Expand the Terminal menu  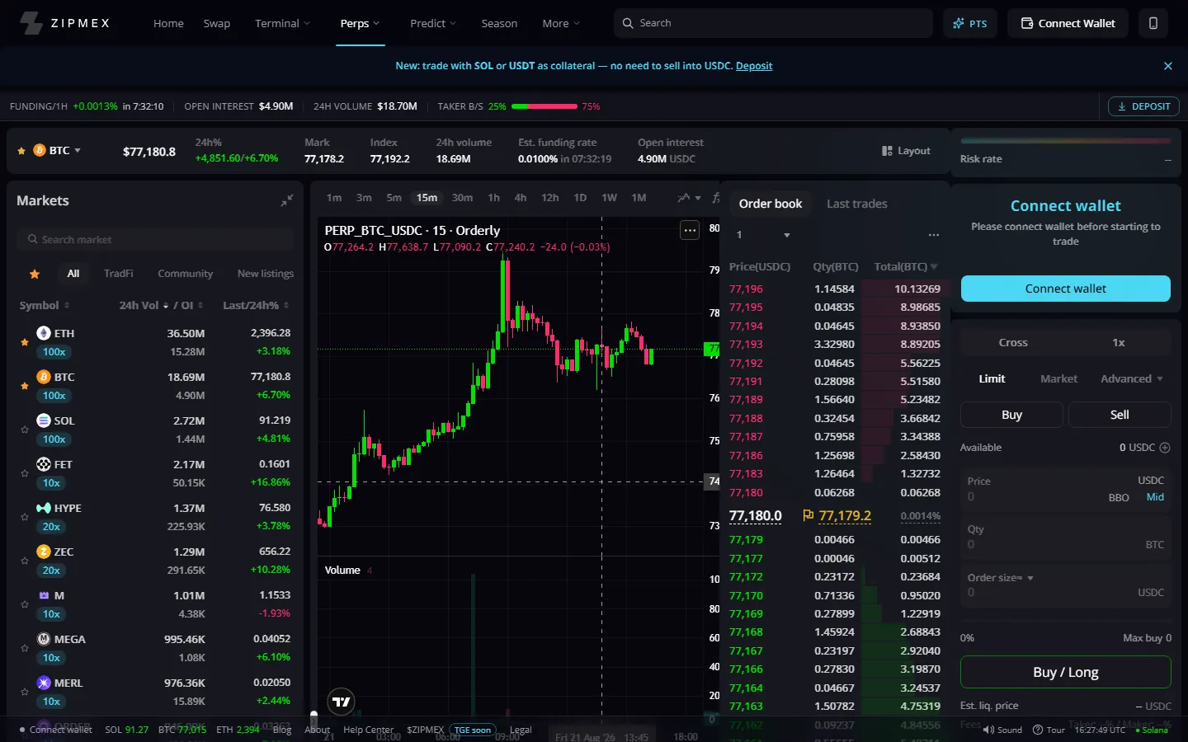pos(282,23)
